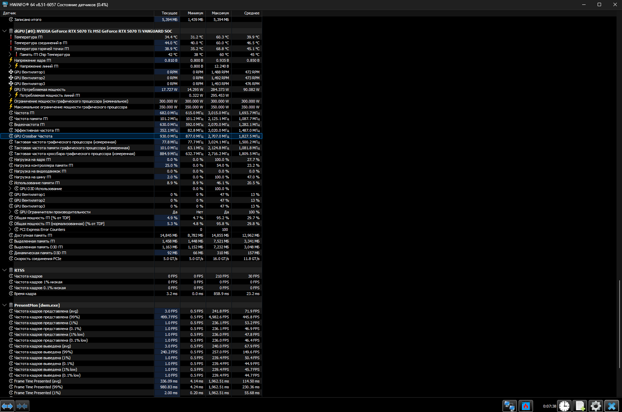
Task: Expand GPU D3D Использование row
Action: click(x=10, y=189)
